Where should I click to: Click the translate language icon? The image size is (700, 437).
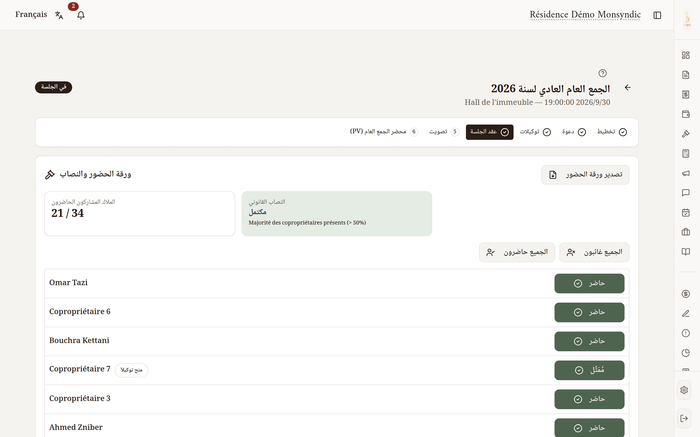(59, 15)
